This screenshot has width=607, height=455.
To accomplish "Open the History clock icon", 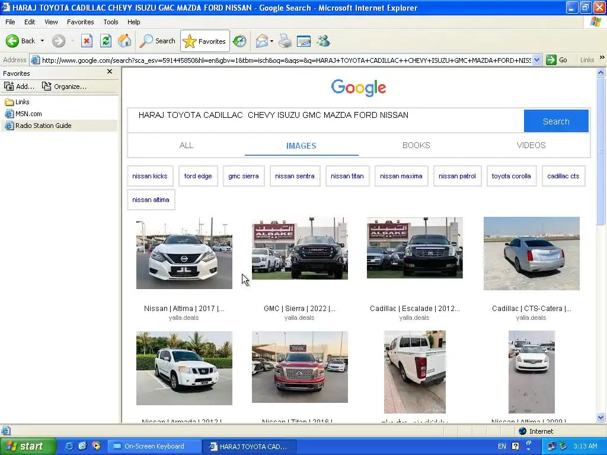I will click(239, 41).
